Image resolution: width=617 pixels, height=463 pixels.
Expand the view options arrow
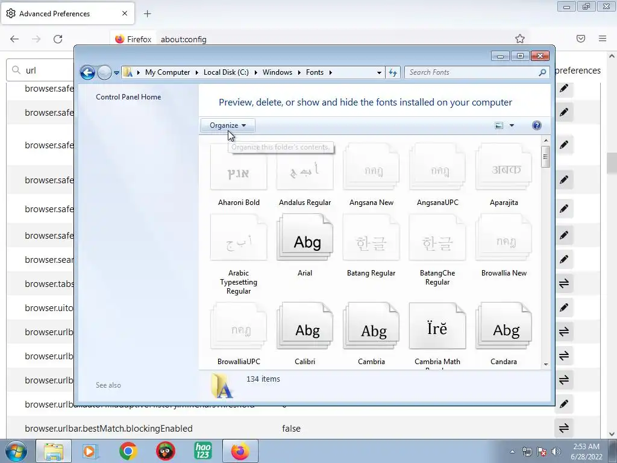[x=512, y=125]
